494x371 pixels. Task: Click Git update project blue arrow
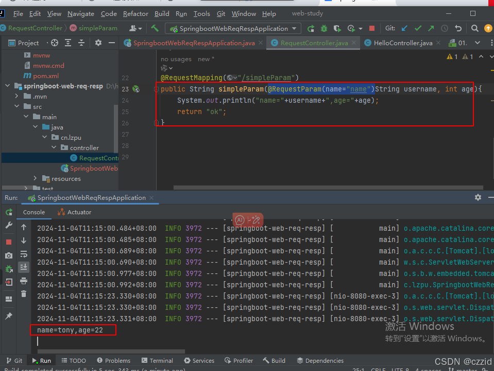[x=404, y=29]
